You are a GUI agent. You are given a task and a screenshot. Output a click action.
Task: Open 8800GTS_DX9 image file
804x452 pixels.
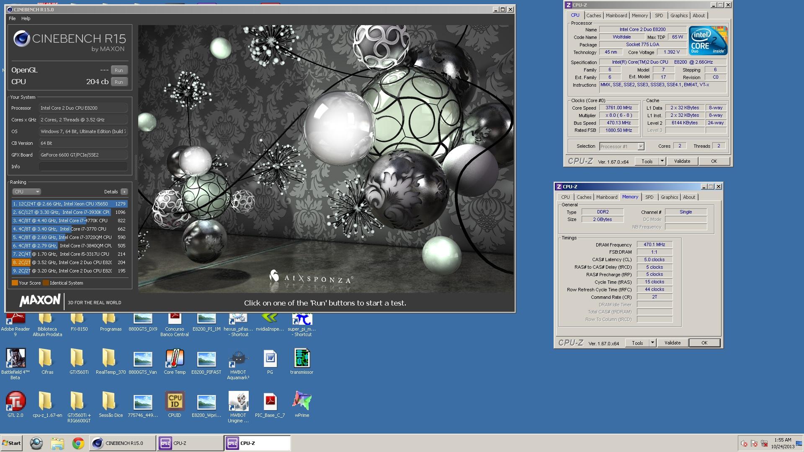pyautogui.click(x=143, y=322)
